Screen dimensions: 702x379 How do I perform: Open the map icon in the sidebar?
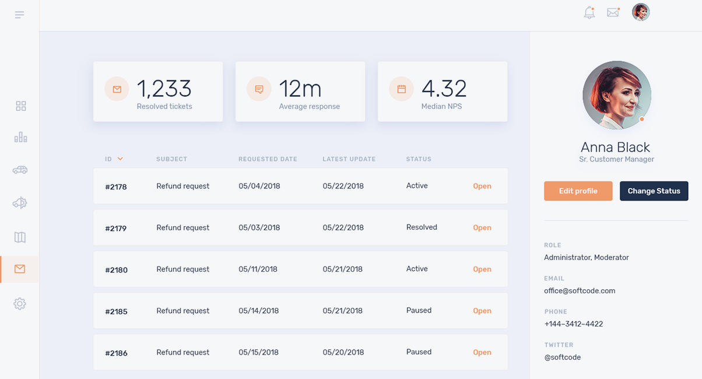[20, 237]
